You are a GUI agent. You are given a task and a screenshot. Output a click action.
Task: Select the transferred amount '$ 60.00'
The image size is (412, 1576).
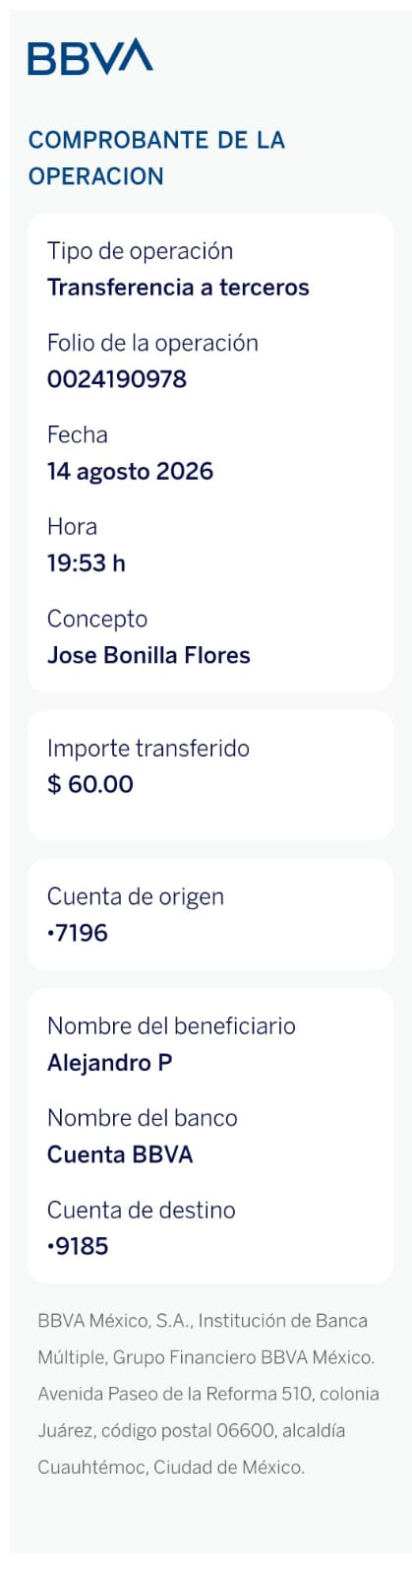[x=89, y=785]
